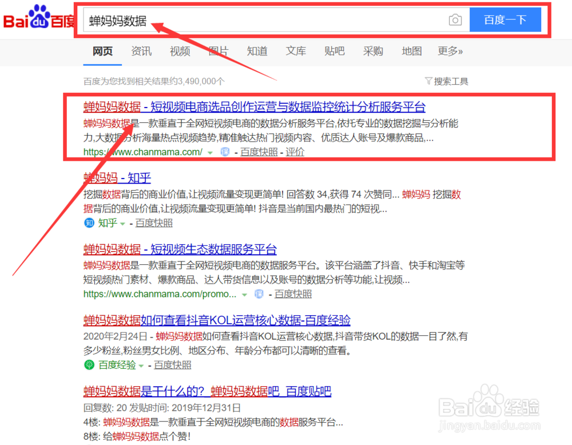
Task: Click the result count text 约3,490,000个
Action: click(x=197, y=81)
